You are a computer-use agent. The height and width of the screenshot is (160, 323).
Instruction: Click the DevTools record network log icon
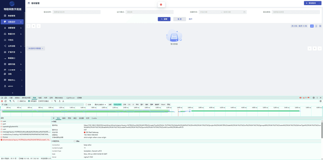tap(2, 101)
